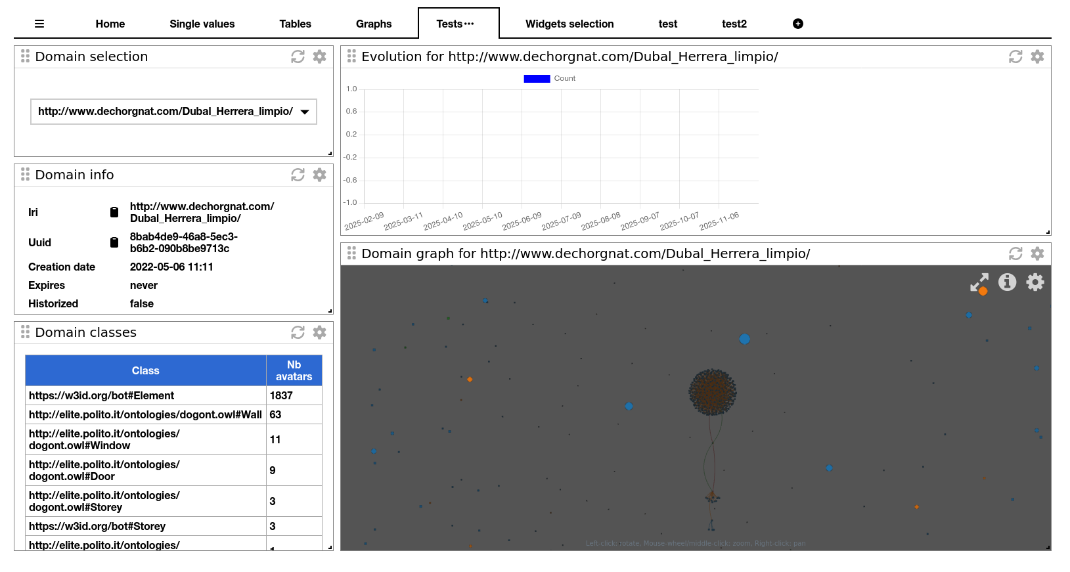Screen dimensions: 1070x572
Task: Sort by Nb avatars column header
Action: (294, 370)
